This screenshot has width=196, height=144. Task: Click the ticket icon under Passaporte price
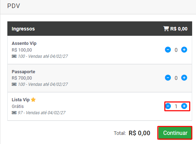[14, 84]
